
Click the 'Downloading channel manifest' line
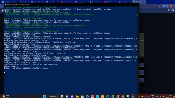tap(19, 35)
